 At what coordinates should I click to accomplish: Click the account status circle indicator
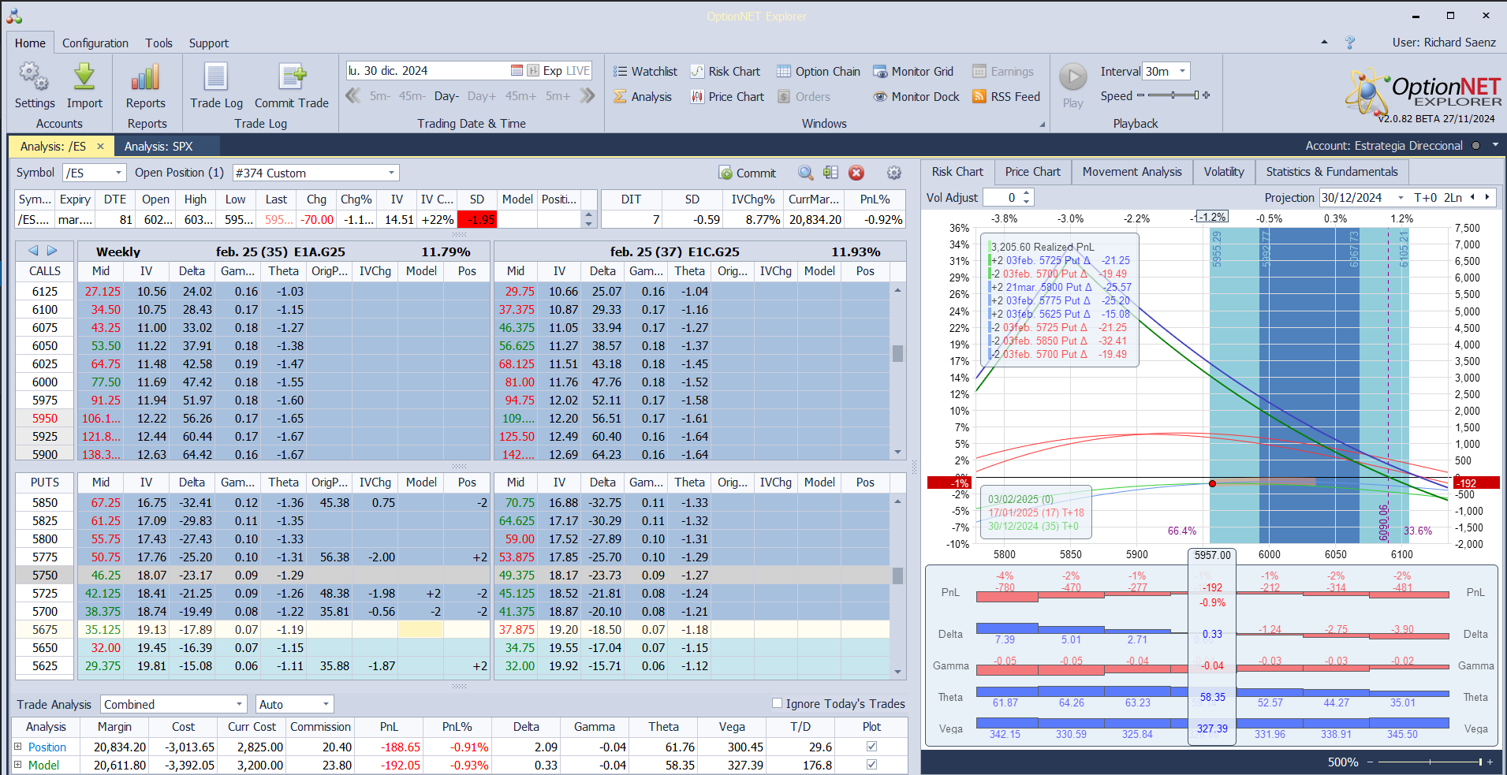point(1475,146)
